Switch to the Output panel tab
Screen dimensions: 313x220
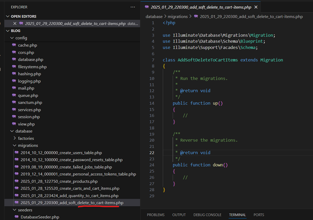click(x=179, y=215)
